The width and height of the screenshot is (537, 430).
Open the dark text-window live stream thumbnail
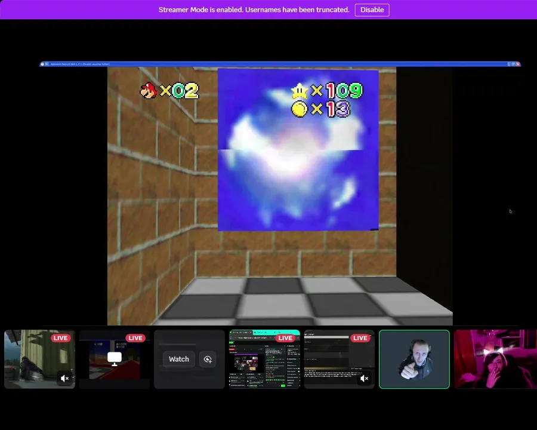[340, 359]
